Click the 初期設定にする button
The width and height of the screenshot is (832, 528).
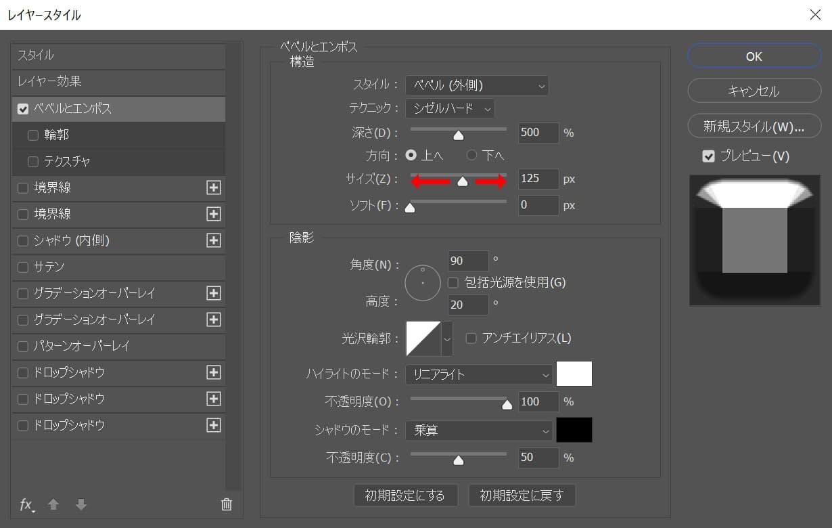coord(406,496)
